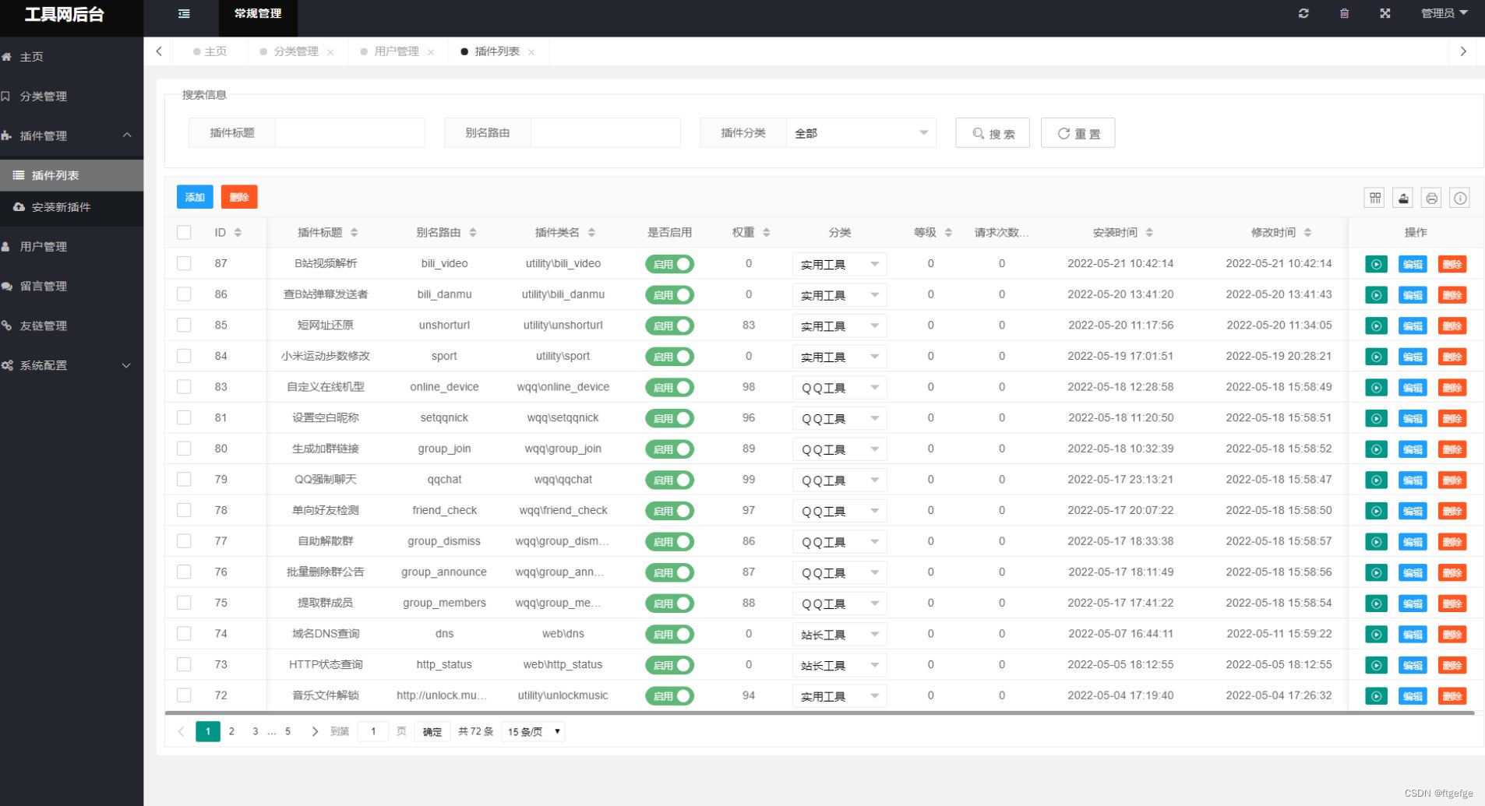
Task: Click the print icon above the table
Action: [1431, 197]
